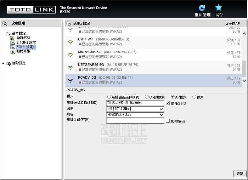Click the refresh (重新整理) icon
This screenshot has height=180, width=248.
[x=202, y=8]
